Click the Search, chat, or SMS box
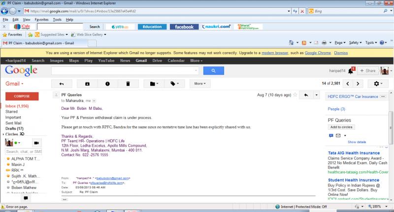The width and height of the screenshot is (394, 212). (x=24, y=152)
